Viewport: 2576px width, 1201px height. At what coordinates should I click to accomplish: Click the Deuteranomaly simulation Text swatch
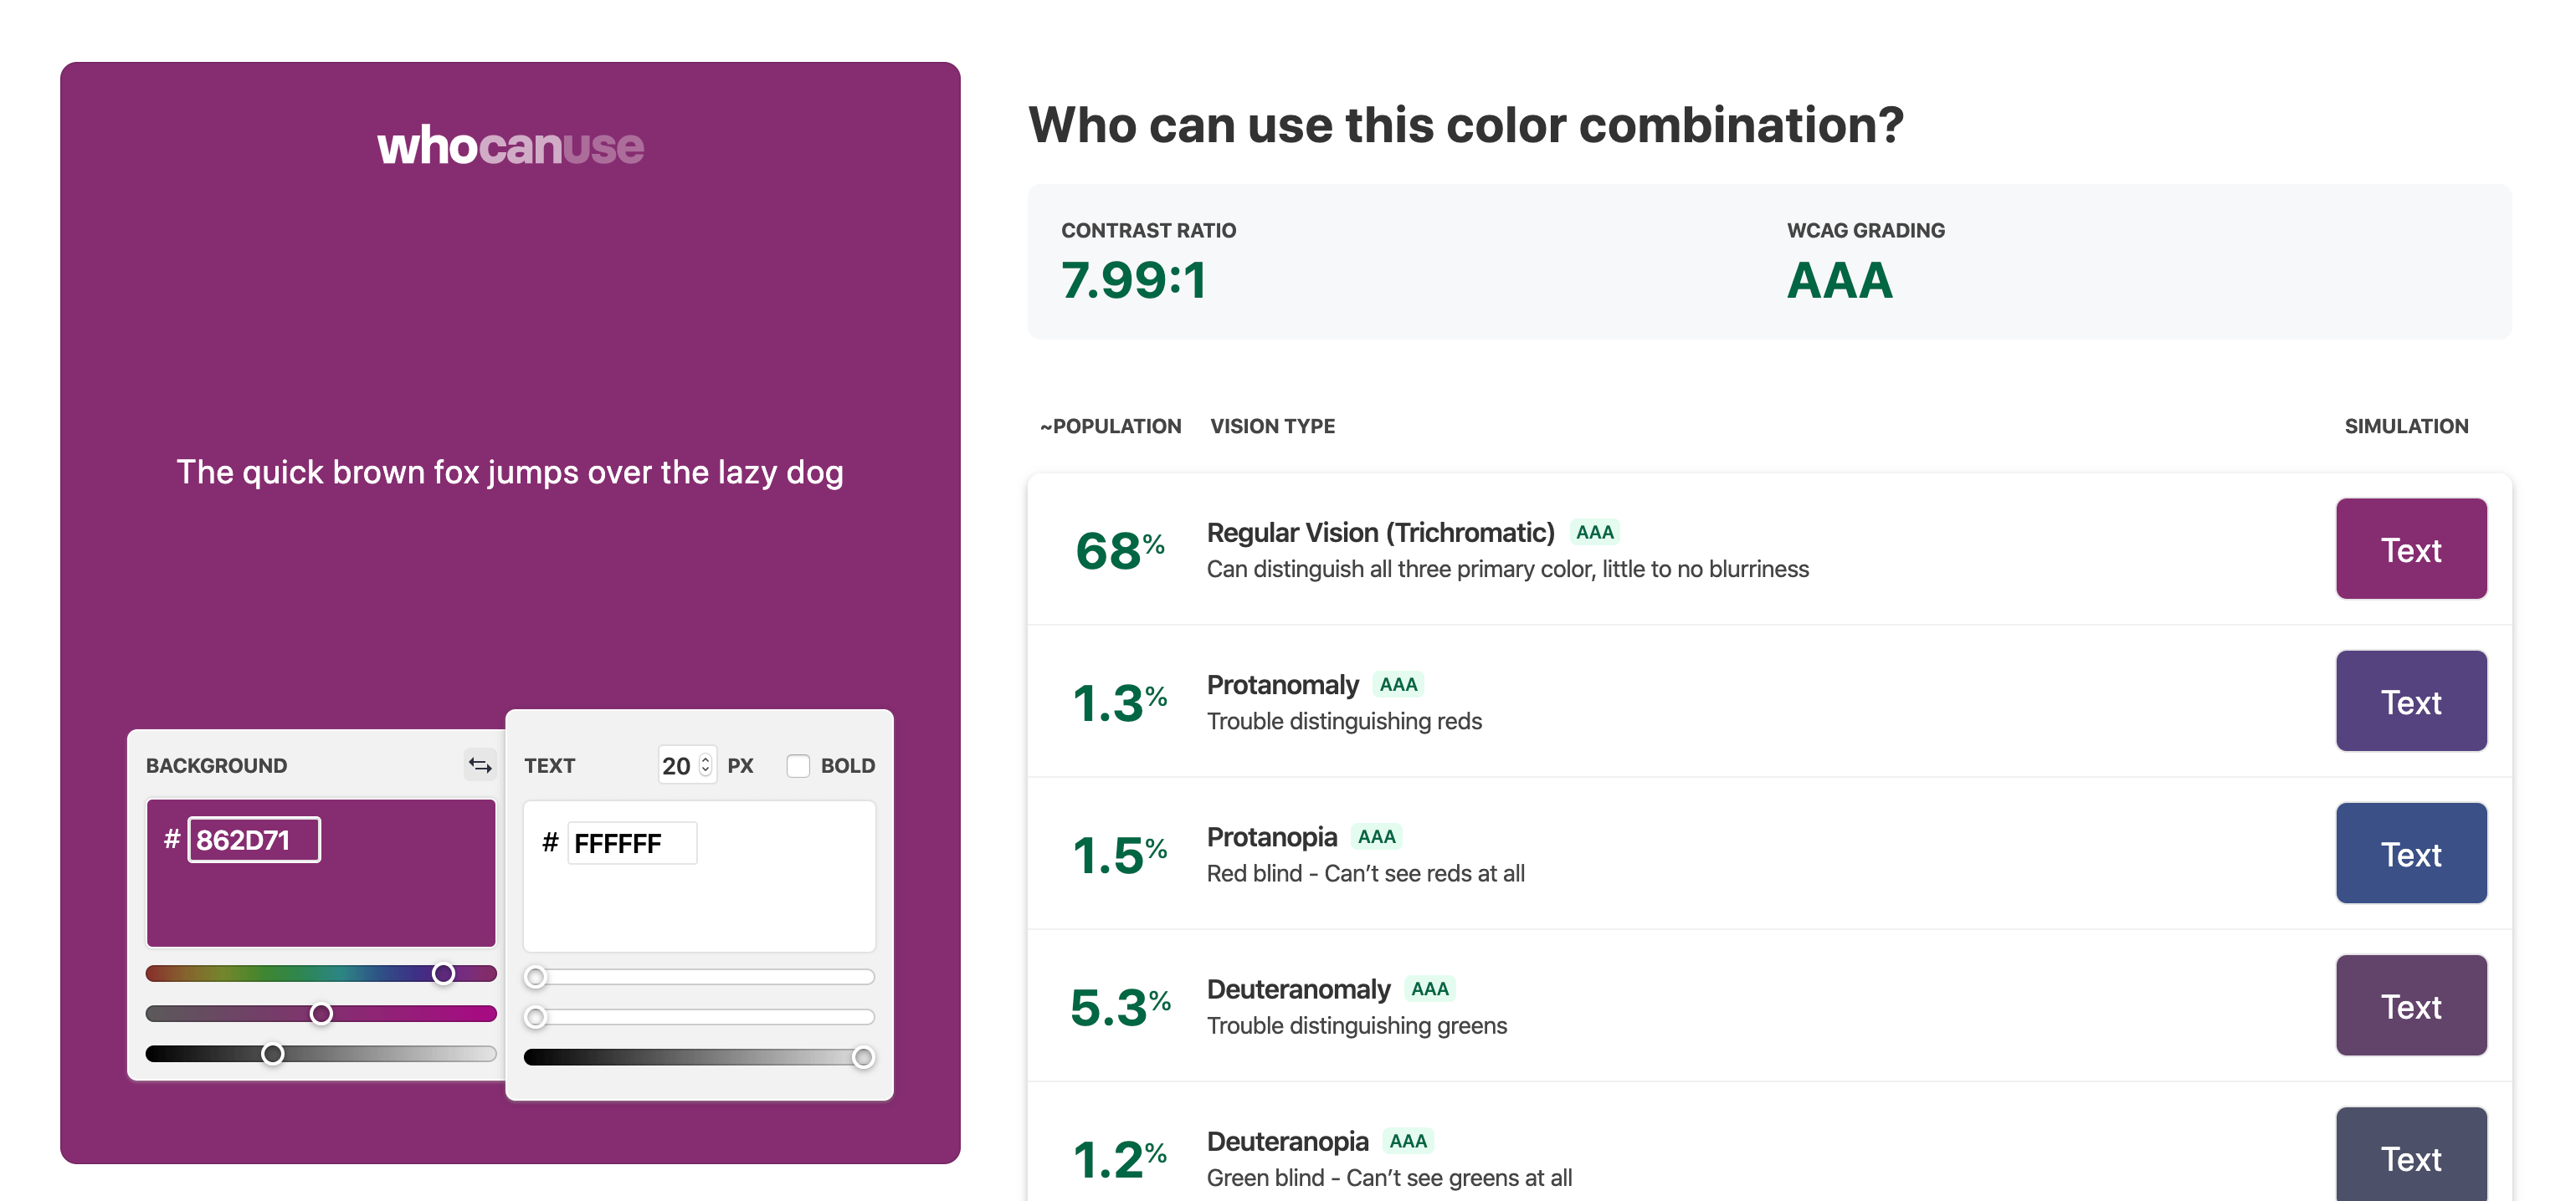tap(2410, 1006)
